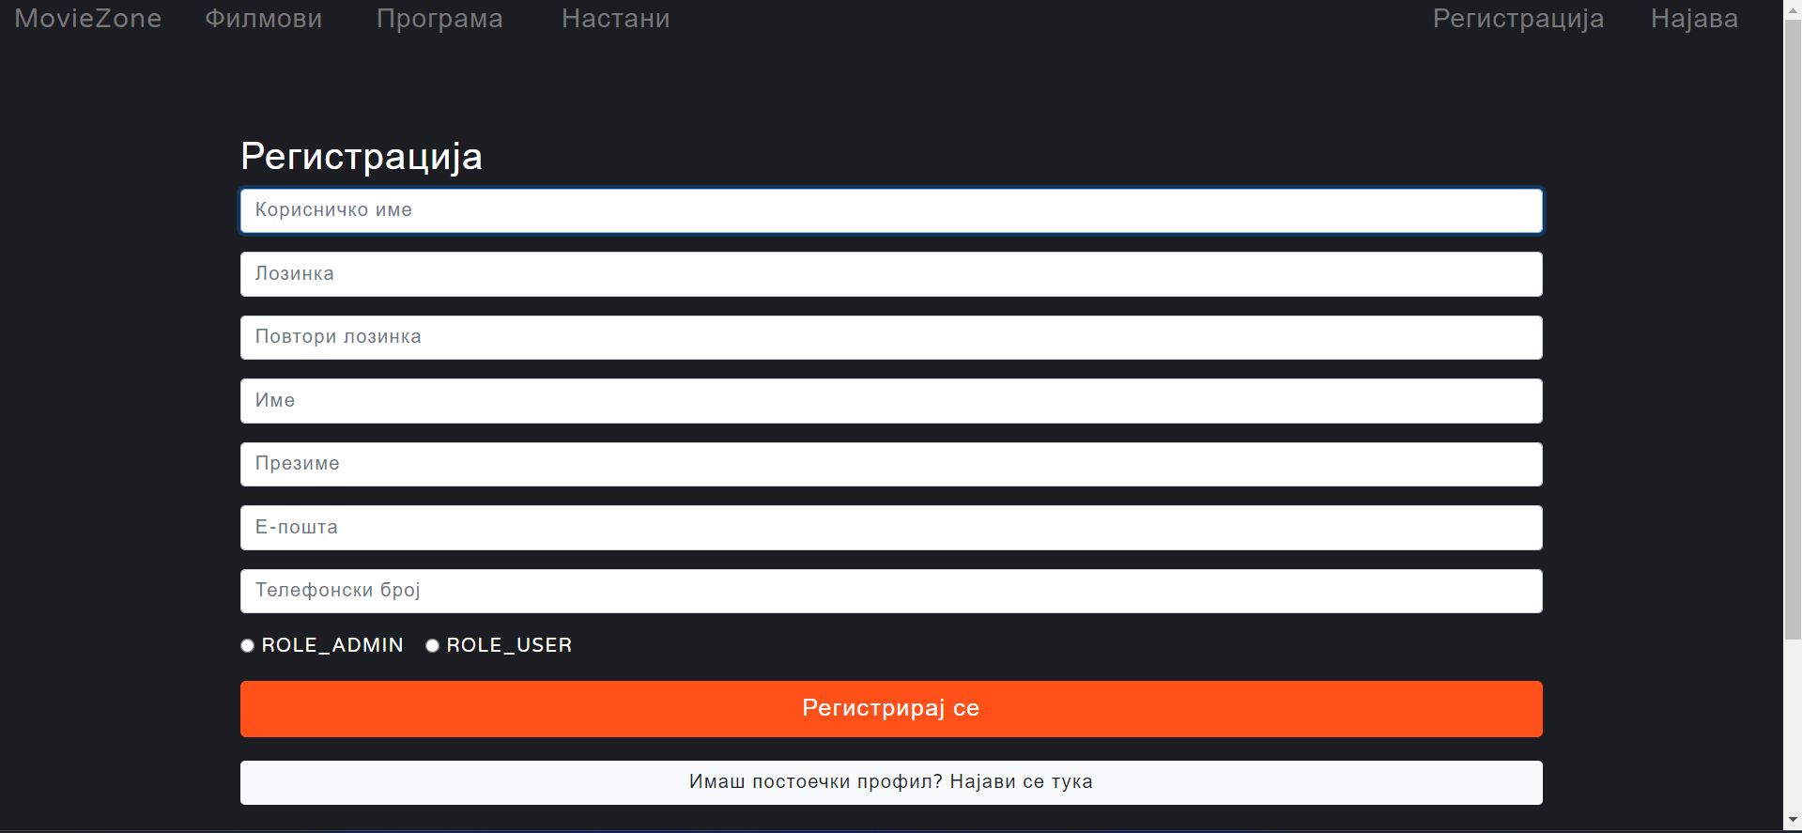The height and width of the screenshot is (833, 1802).
Task: Open the Настани navigation link
Action: click(x=616, y=19)
